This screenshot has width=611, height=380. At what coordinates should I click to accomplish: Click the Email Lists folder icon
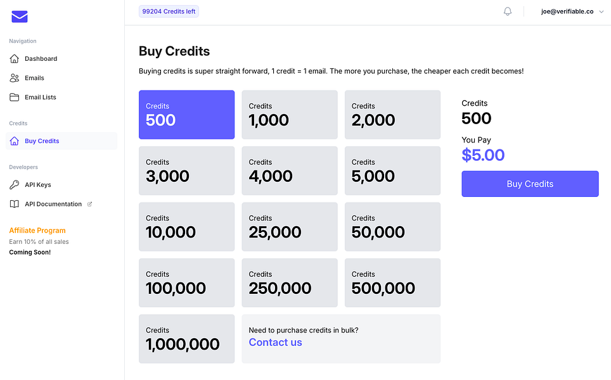(15, 98)
